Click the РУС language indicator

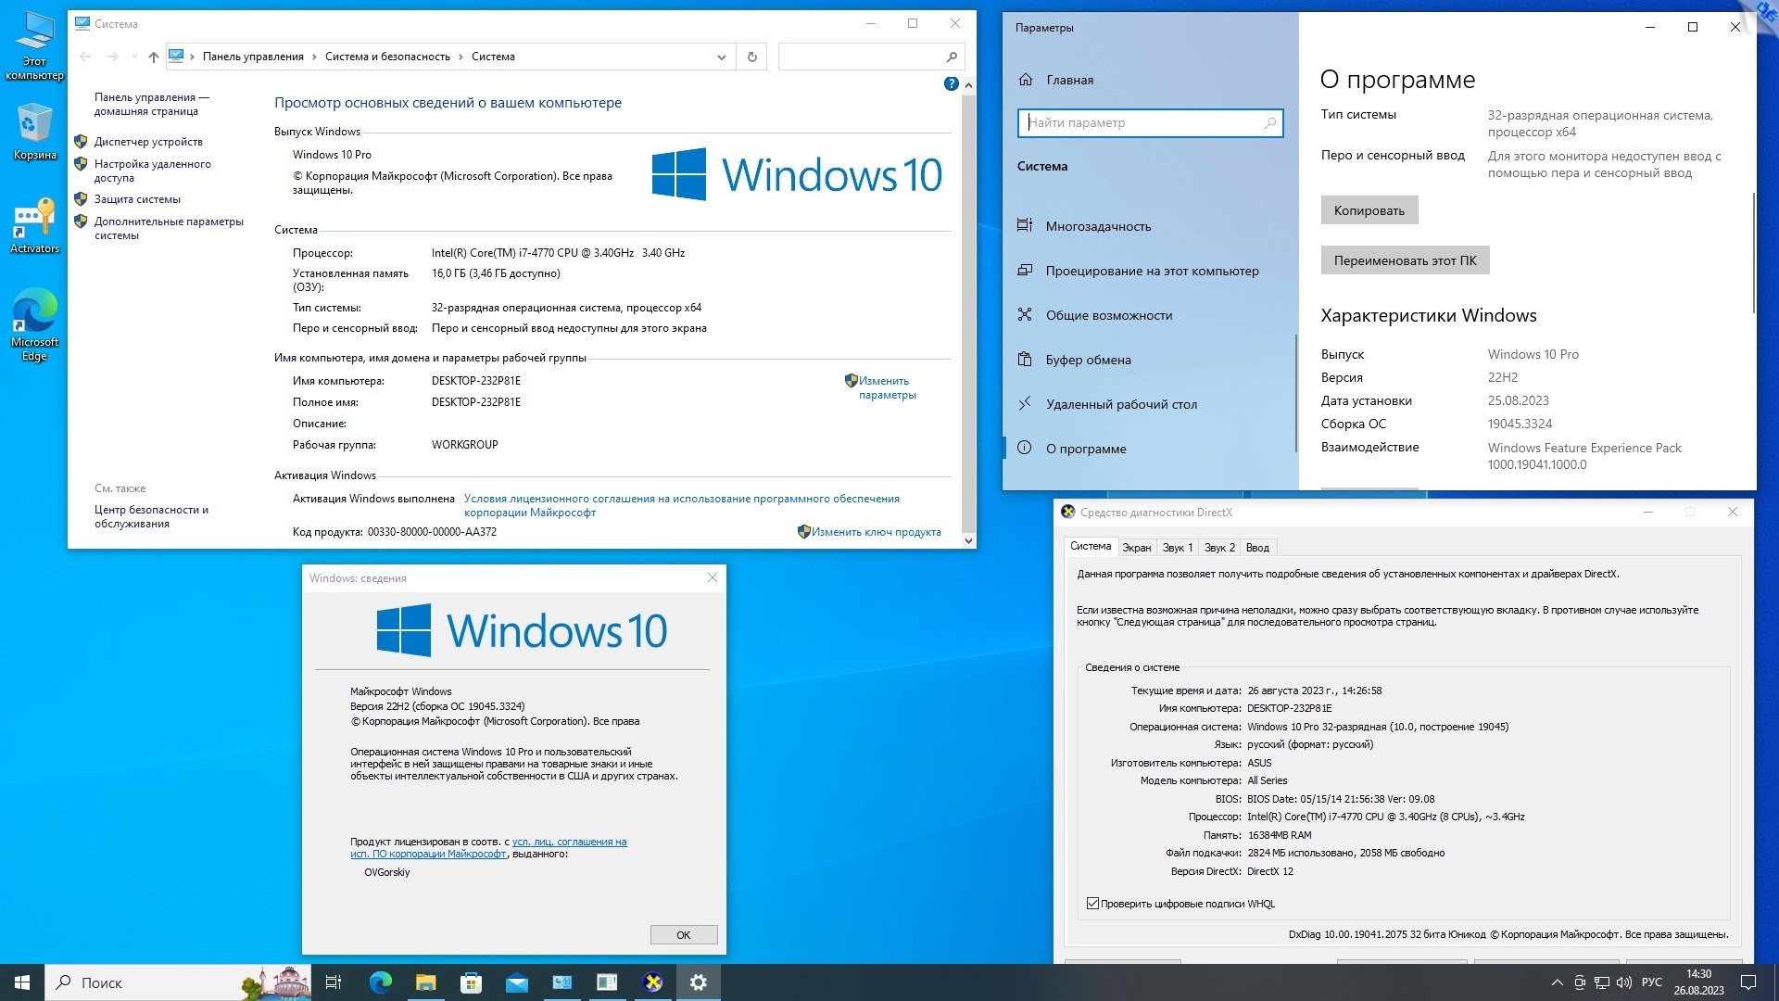[1651, 982]
